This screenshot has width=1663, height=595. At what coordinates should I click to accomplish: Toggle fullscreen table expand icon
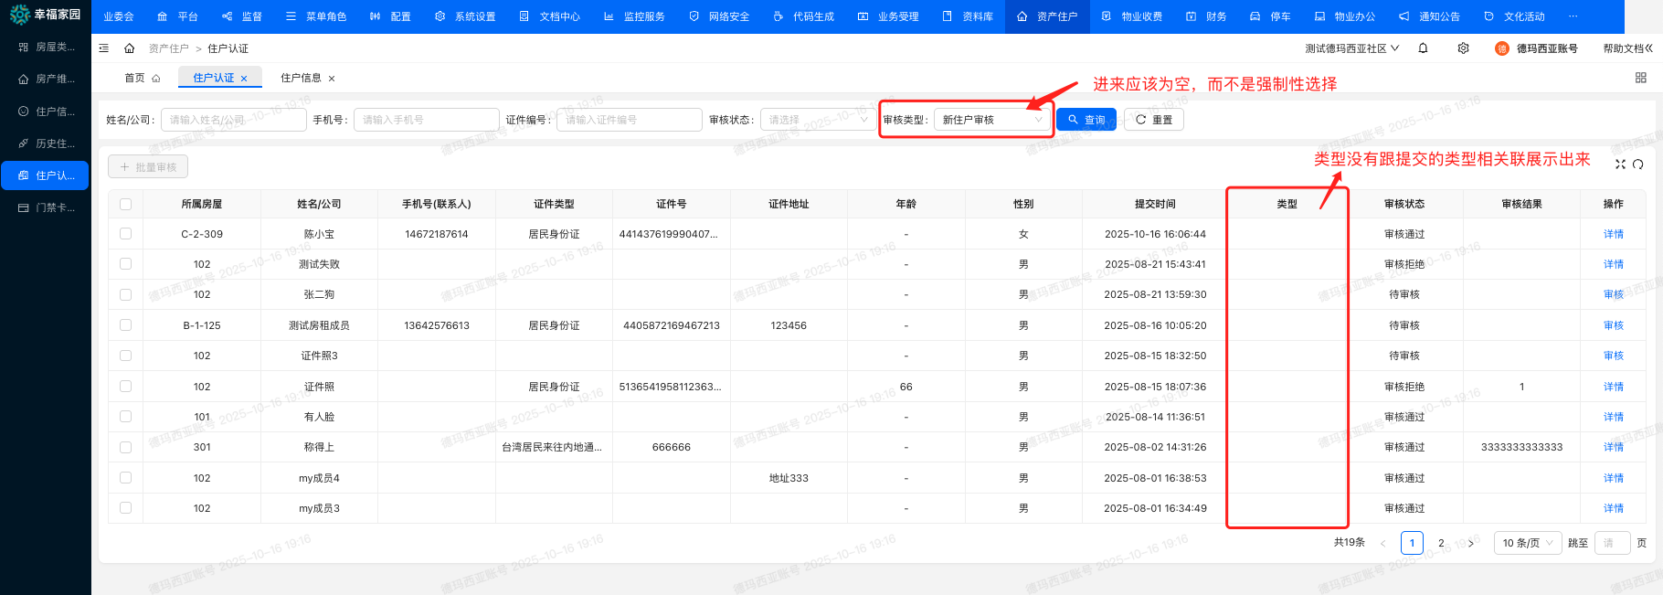pyautogui.click(x=1620, y=165)
